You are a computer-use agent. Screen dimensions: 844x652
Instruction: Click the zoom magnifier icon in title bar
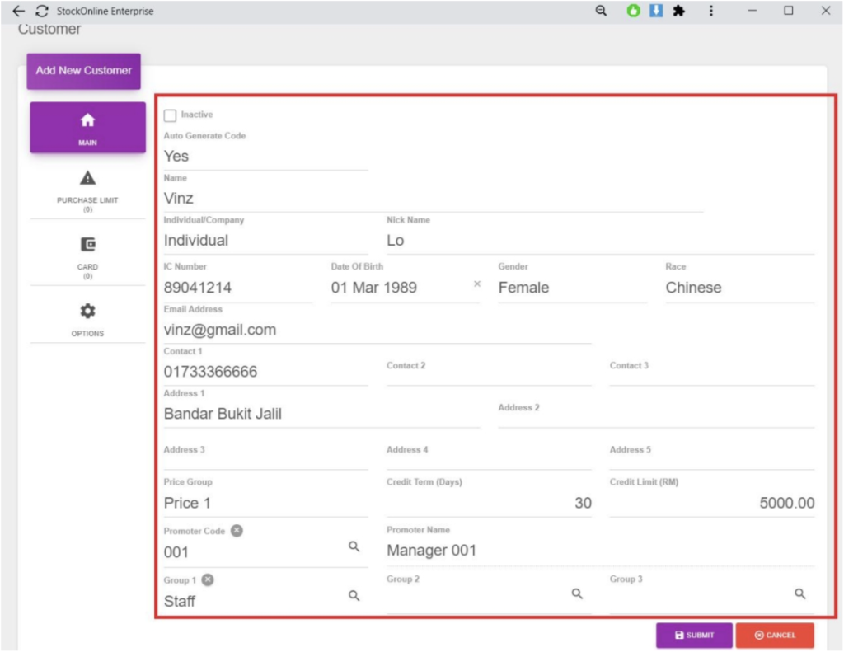coord(602,12)
